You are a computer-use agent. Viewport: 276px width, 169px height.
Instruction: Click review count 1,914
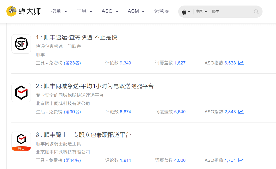[126, 160]
